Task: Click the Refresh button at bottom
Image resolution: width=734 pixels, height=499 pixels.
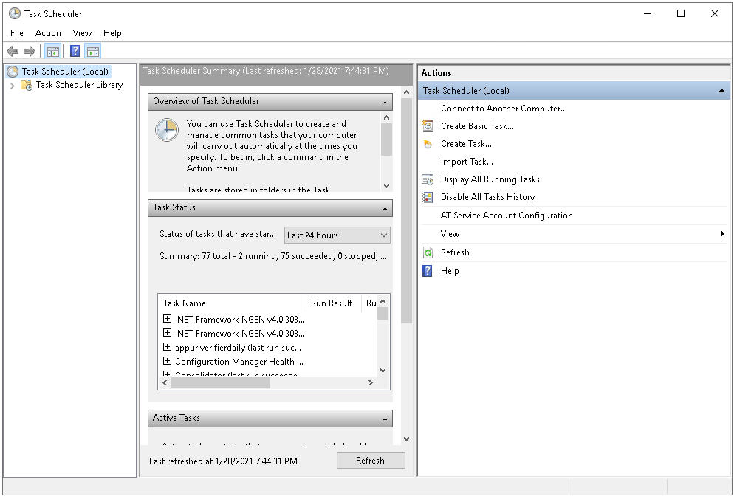Action: tap(371, 460)
